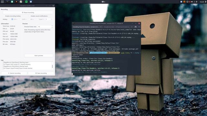Toggle the Shift hotkey modifier checkbox

coord(20,19)
